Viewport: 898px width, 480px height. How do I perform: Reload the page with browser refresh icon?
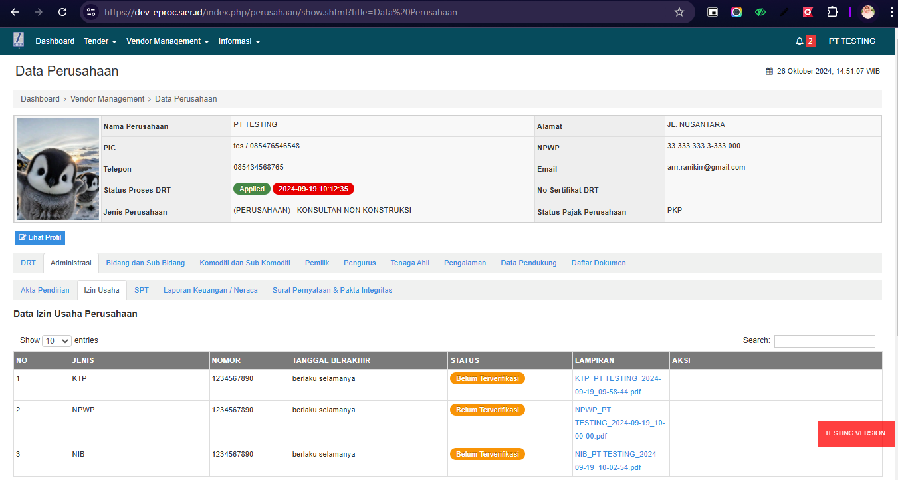tap(62, 12)
